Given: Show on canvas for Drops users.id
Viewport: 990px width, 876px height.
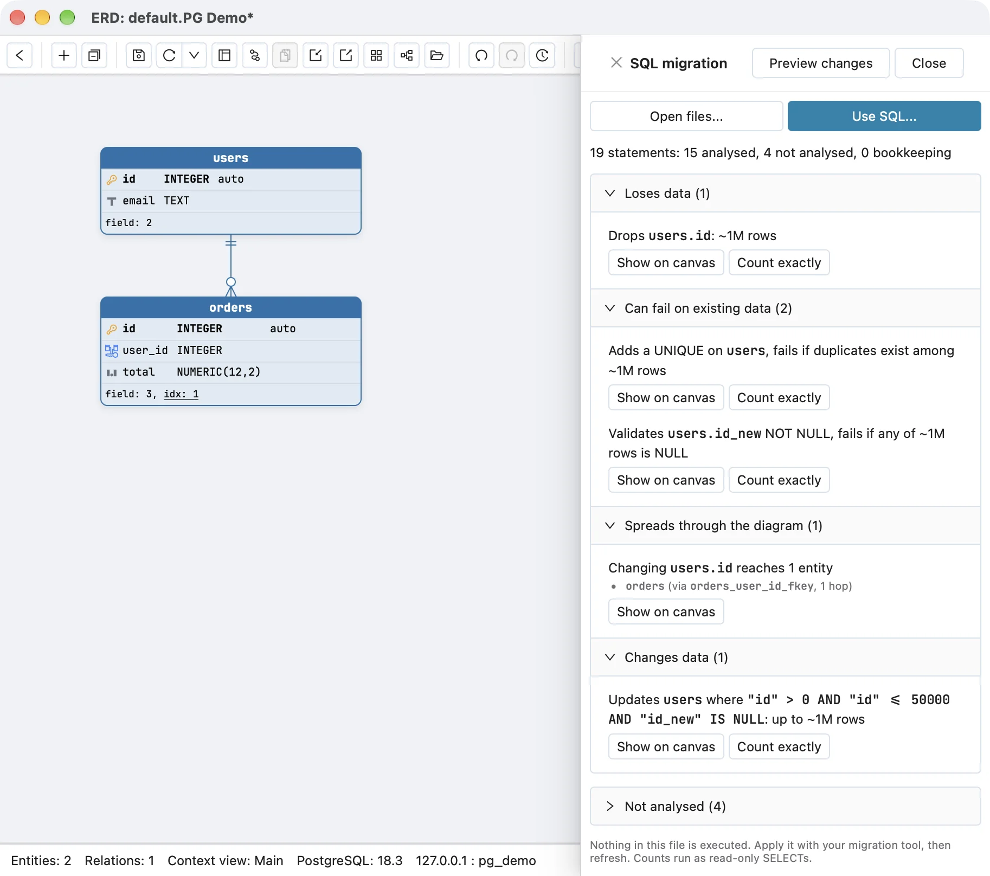Looking at the screenshot, I should pos(666,263).
